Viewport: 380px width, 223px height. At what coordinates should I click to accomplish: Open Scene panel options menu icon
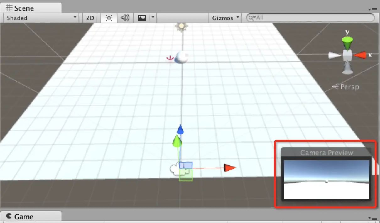tap(372, 9)
